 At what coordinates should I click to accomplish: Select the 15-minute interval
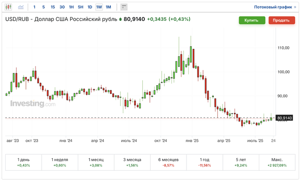click(x=52, y=7)
